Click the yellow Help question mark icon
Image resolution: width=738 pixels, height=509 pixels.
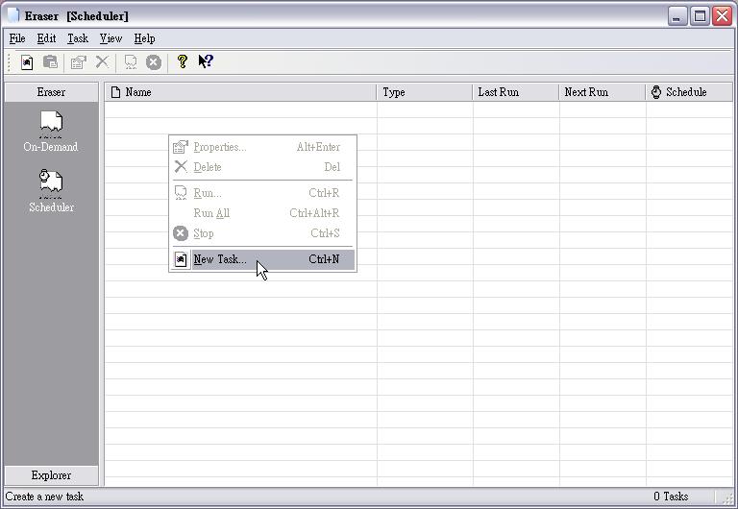(x=183, y=62)
